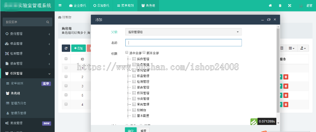Viewport: 316px width, 132px height.
Task: Open 检测管理 in the sidebar
Action: [x=27, y=54]
